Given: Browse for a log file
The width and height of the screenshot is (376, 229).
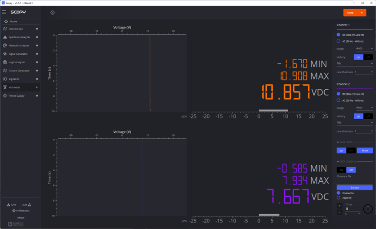Looking at the screenshot, I should point(355,188).
